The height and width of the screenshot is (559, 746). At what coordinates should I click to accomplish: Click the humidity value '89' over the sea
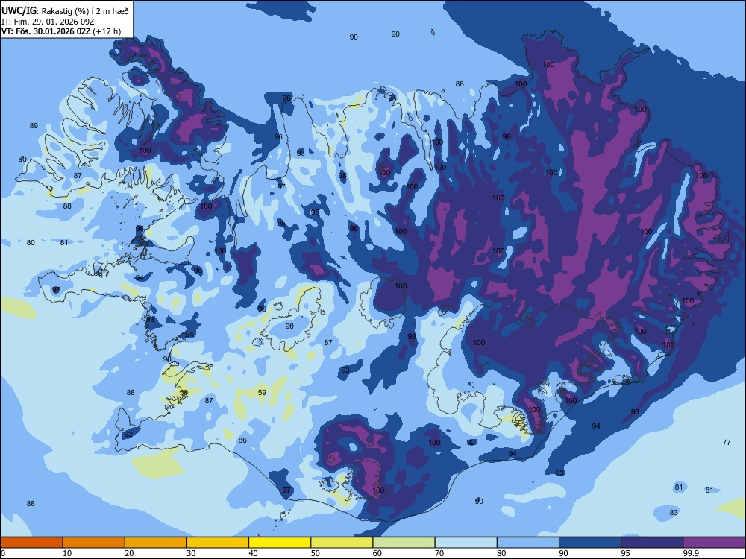(34, 125)
